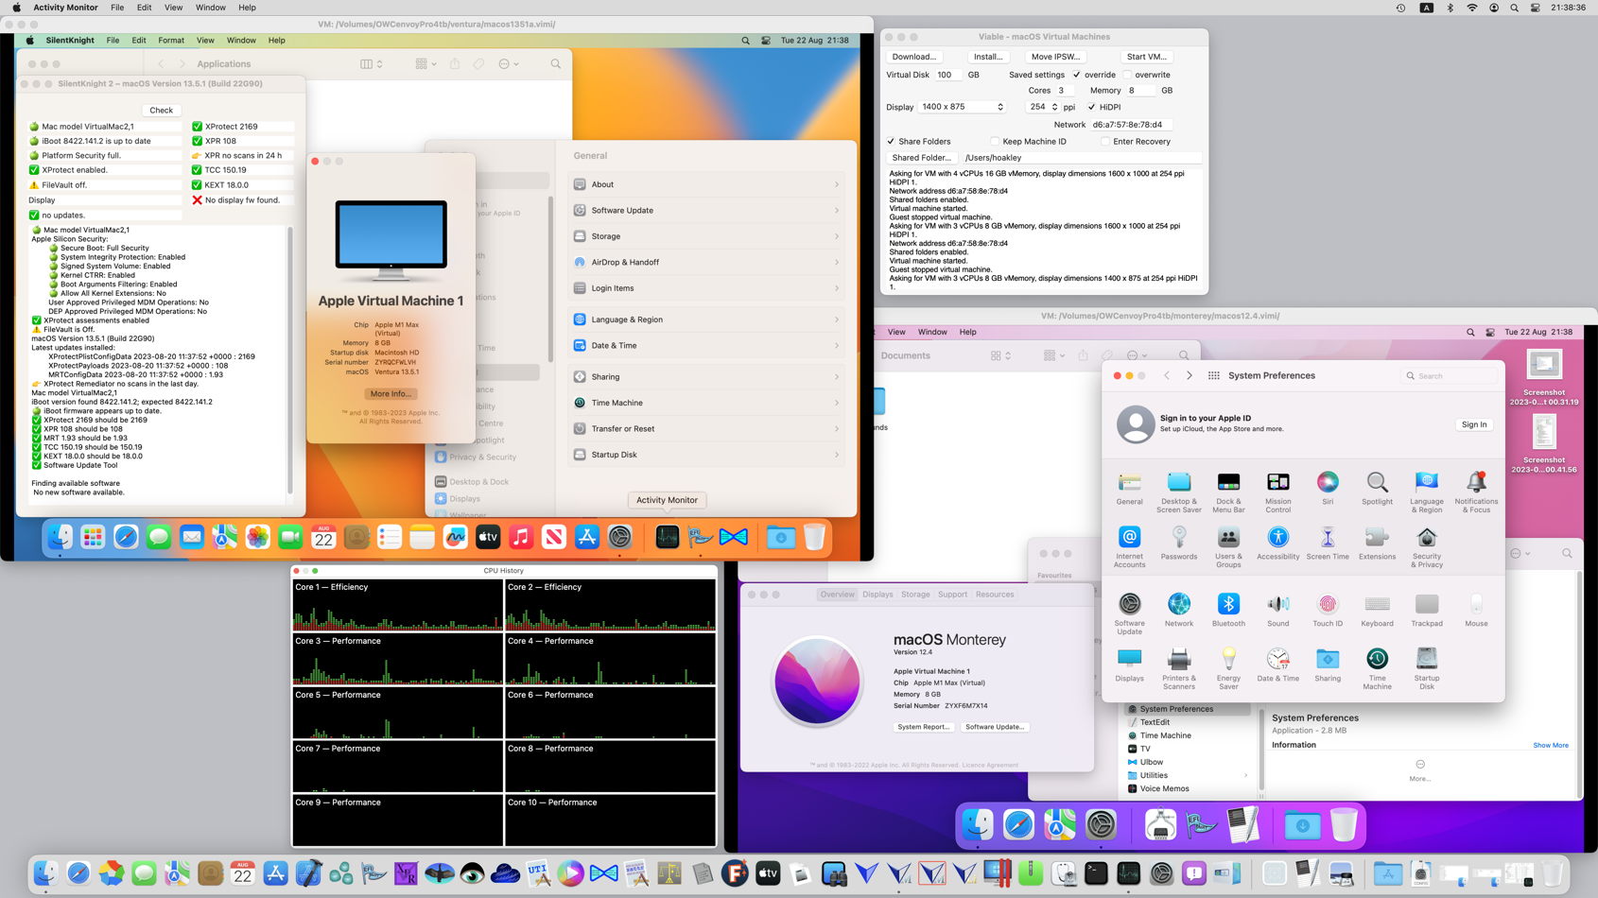Open the Format menu in SilentKnight

pos(170,40)
